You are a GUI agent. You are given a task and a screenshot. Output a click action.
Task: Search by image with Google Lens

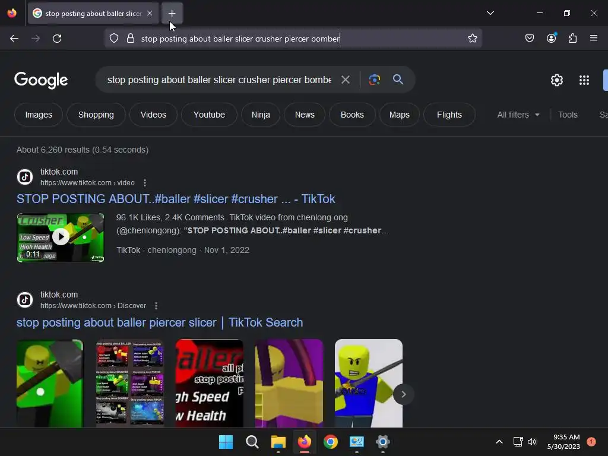[375, 80]
